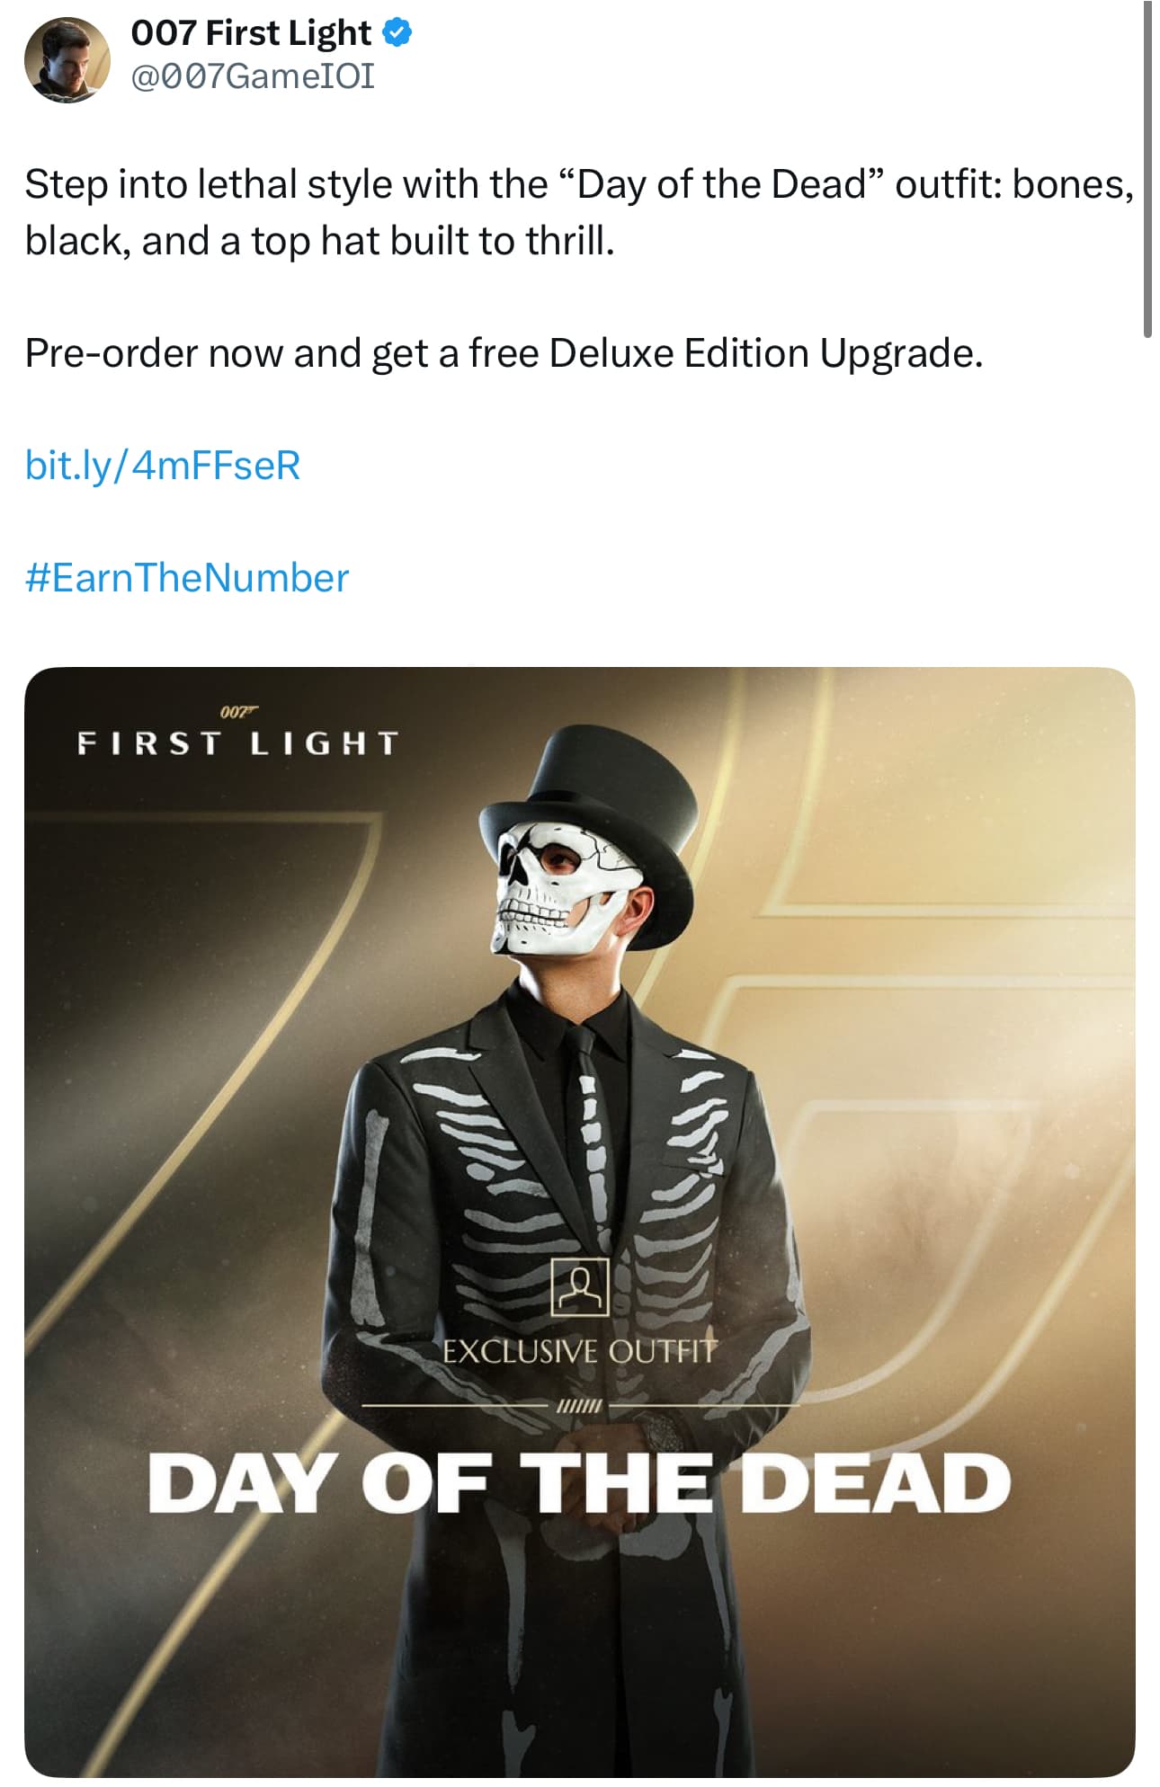1160x1787 pixels.
Task: Click the "Pre-order now" sentence
Action: point(504,353)
